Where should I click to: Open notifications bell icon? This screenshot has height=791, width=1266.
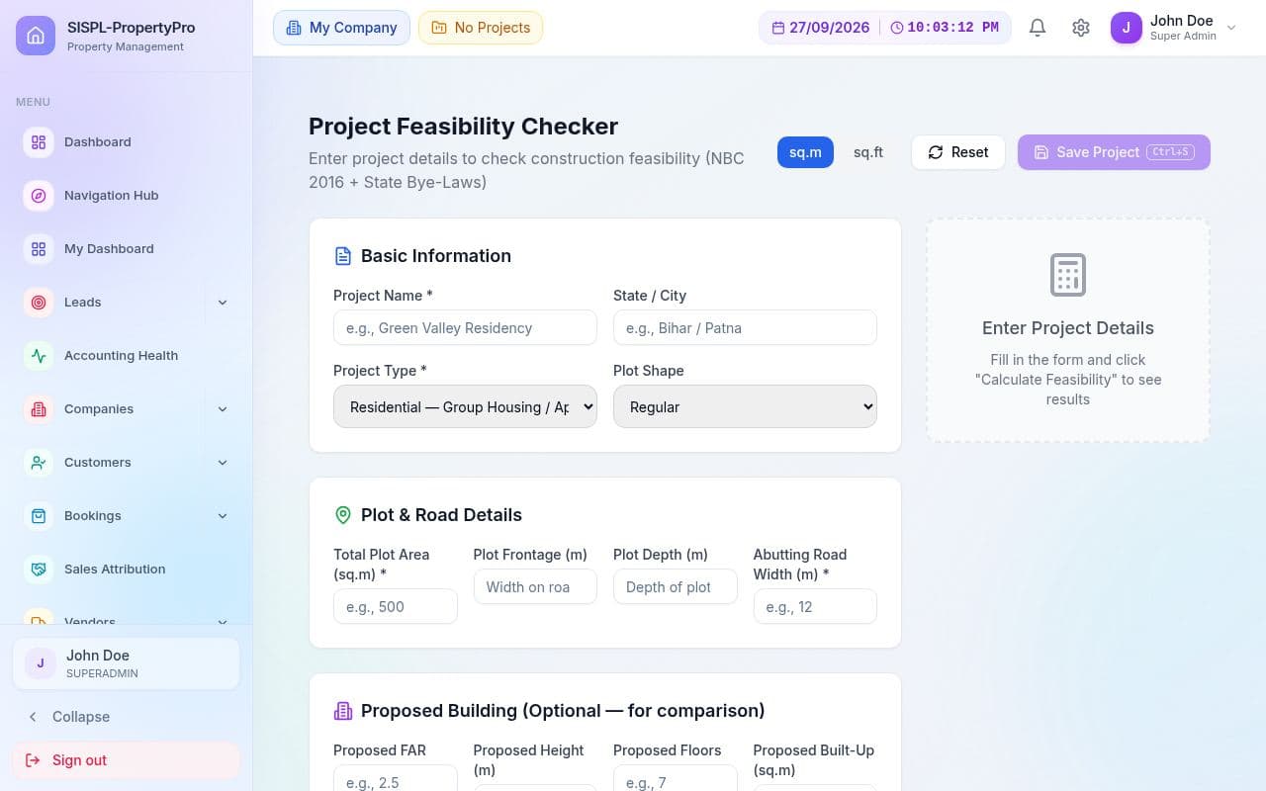point(1038,28)
